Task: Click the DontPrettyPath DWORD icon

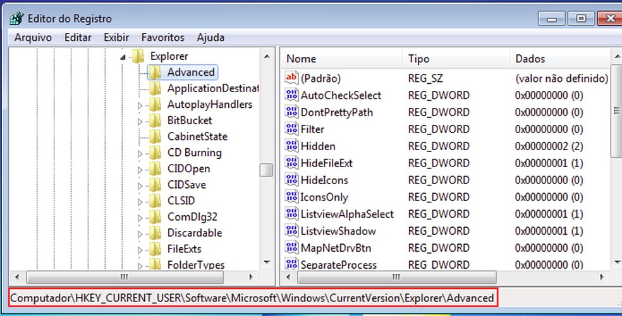Action: click(x=291, y=112)
